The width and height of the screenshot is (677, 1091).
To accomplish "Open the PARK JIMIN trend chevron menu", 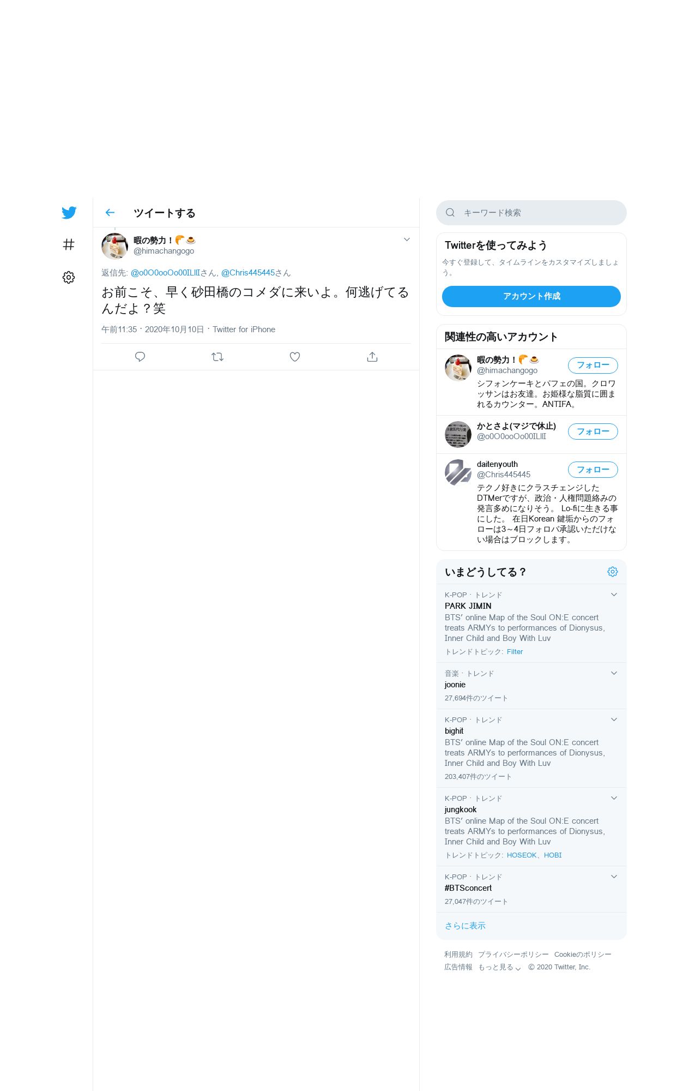I will coord(614,595).
